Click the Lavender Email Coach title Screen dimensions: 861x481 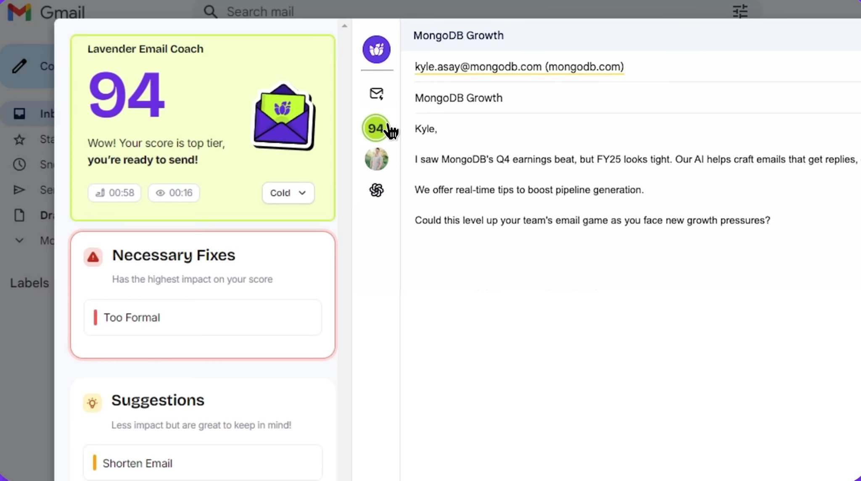coord(145,49)
